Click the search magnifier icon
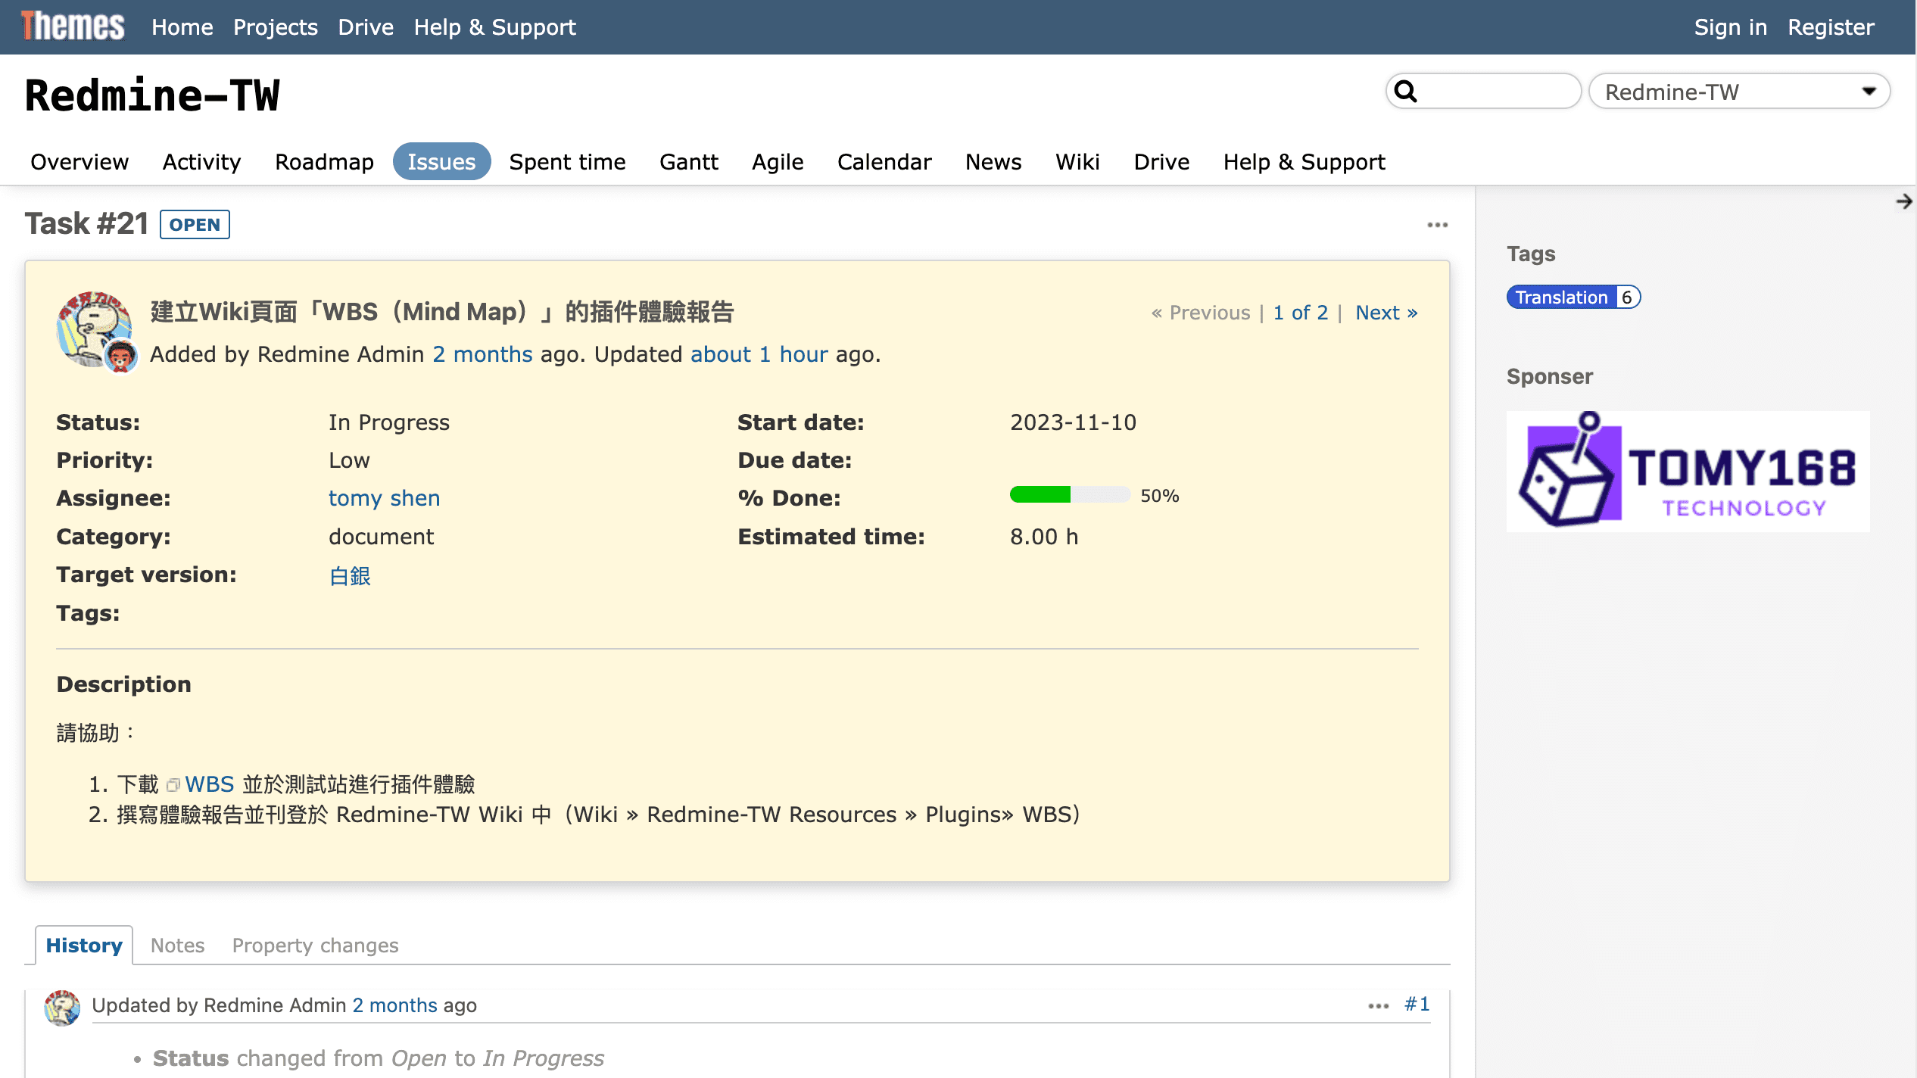 (x=1406, y=92)
